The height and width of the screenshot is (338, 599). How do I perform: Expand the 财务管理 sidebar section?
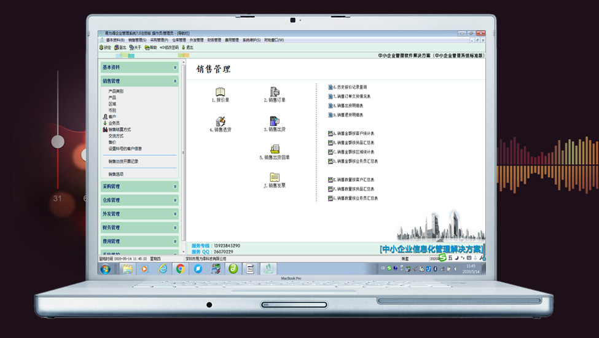(x=175, y=227)
